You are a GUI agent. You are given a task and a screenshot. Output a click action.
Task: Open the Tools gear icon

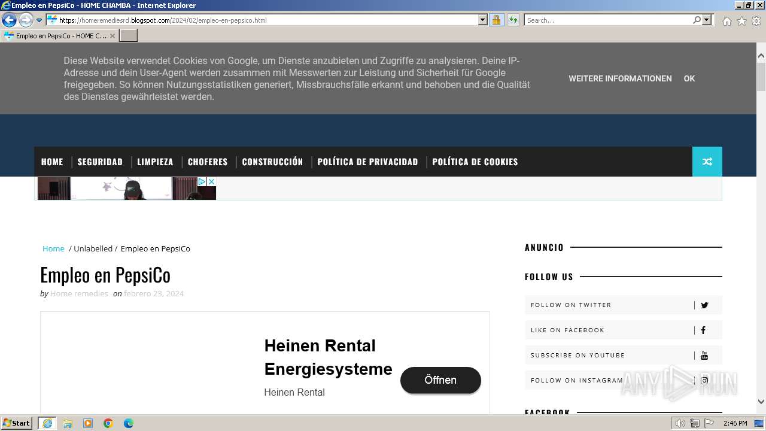pyautogui.click(x=756, y=21)
